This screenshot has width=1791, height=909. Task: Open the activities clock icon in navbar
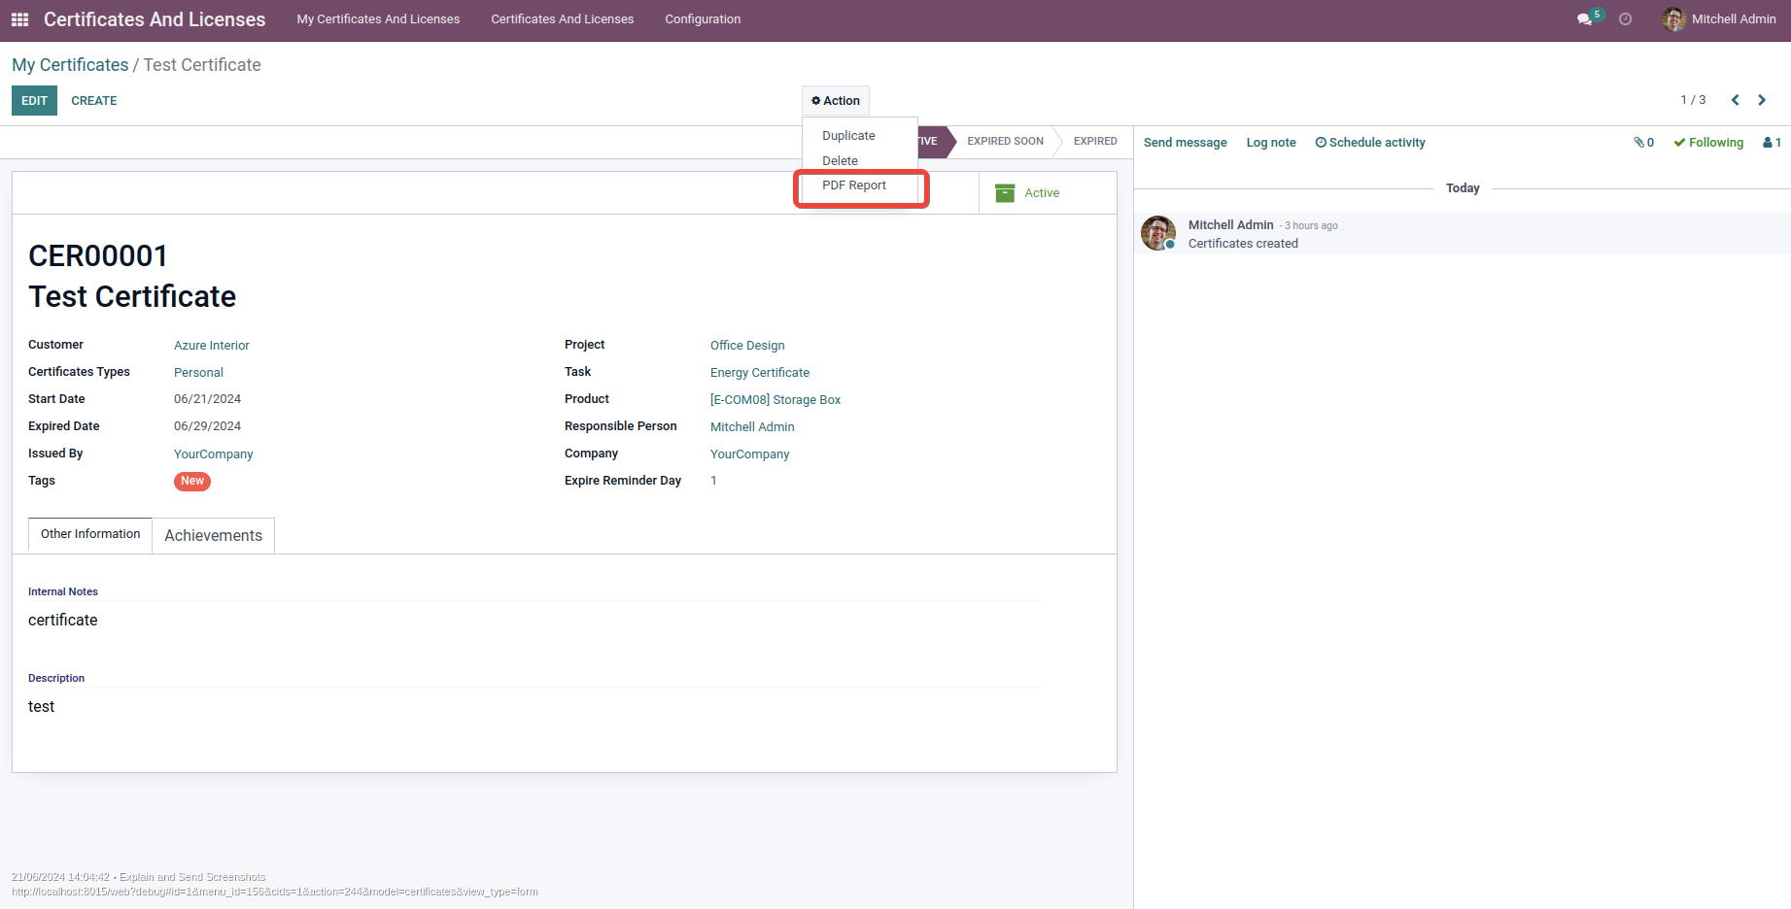[x=1625, y=19]
